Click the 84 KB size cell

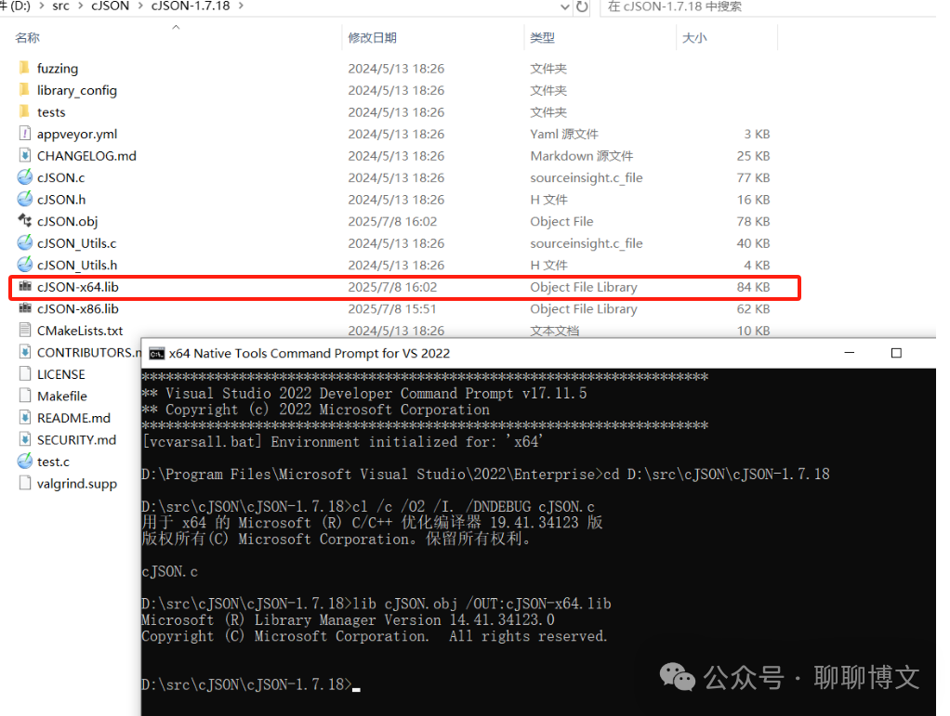tap(753, 287)
